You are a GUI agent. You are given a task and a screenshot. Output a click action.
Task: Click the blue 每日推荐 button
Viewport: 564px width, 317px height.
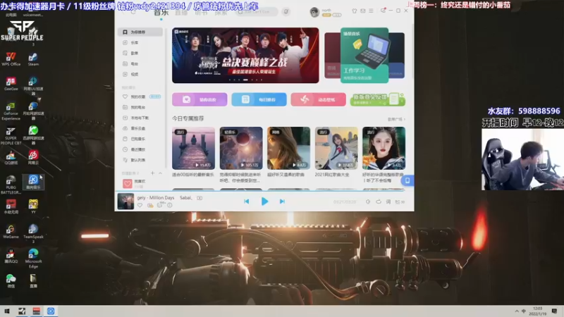[x=259, y=99]
